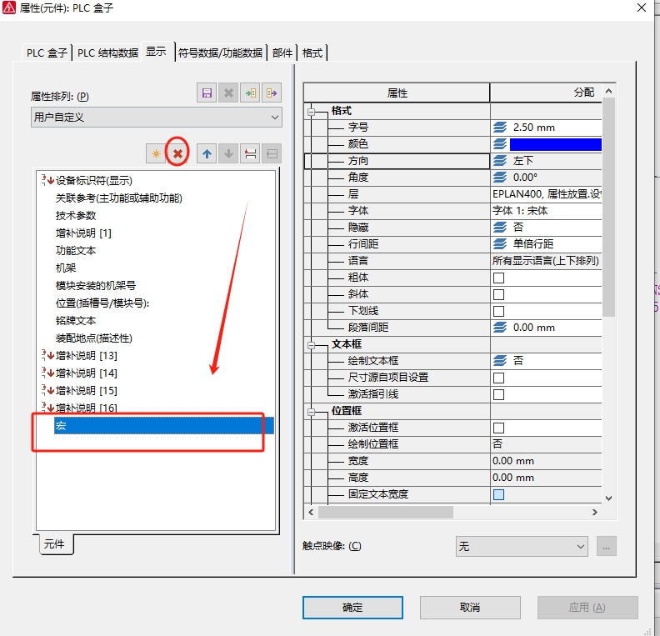The width and height of the screenshot is (660, 636).
Task: Enable the 粗体 checkbox
Action: click(498, 278)
